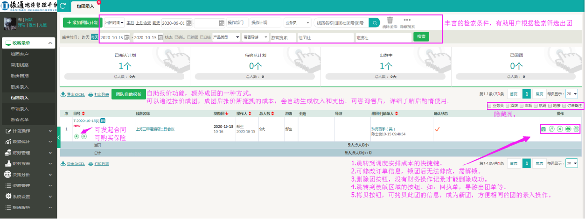Image resolution: width=585 pixels, height=219 pixels.
Task: Collapse the sidebar with green arrow handle
Action: [x=59, y=137]
